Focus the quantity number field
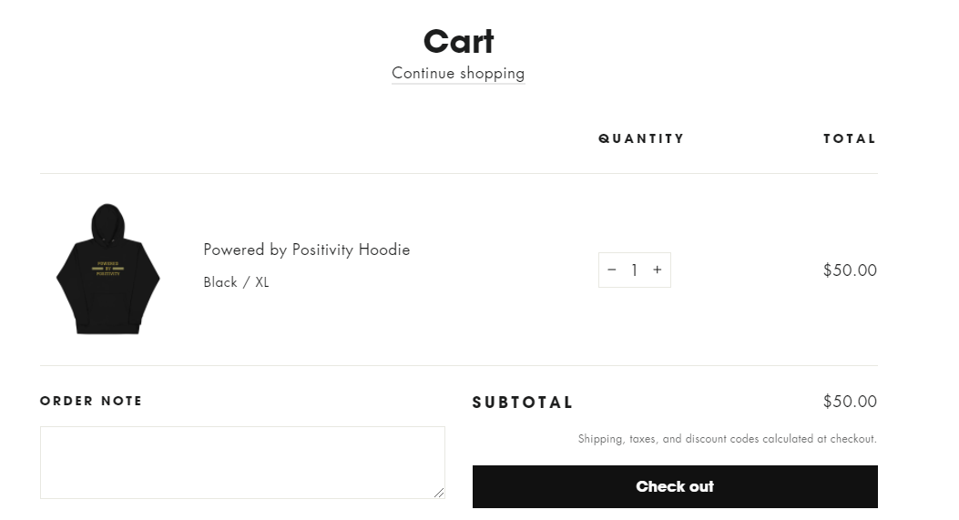The image size is (959, 520). (635, 270)
